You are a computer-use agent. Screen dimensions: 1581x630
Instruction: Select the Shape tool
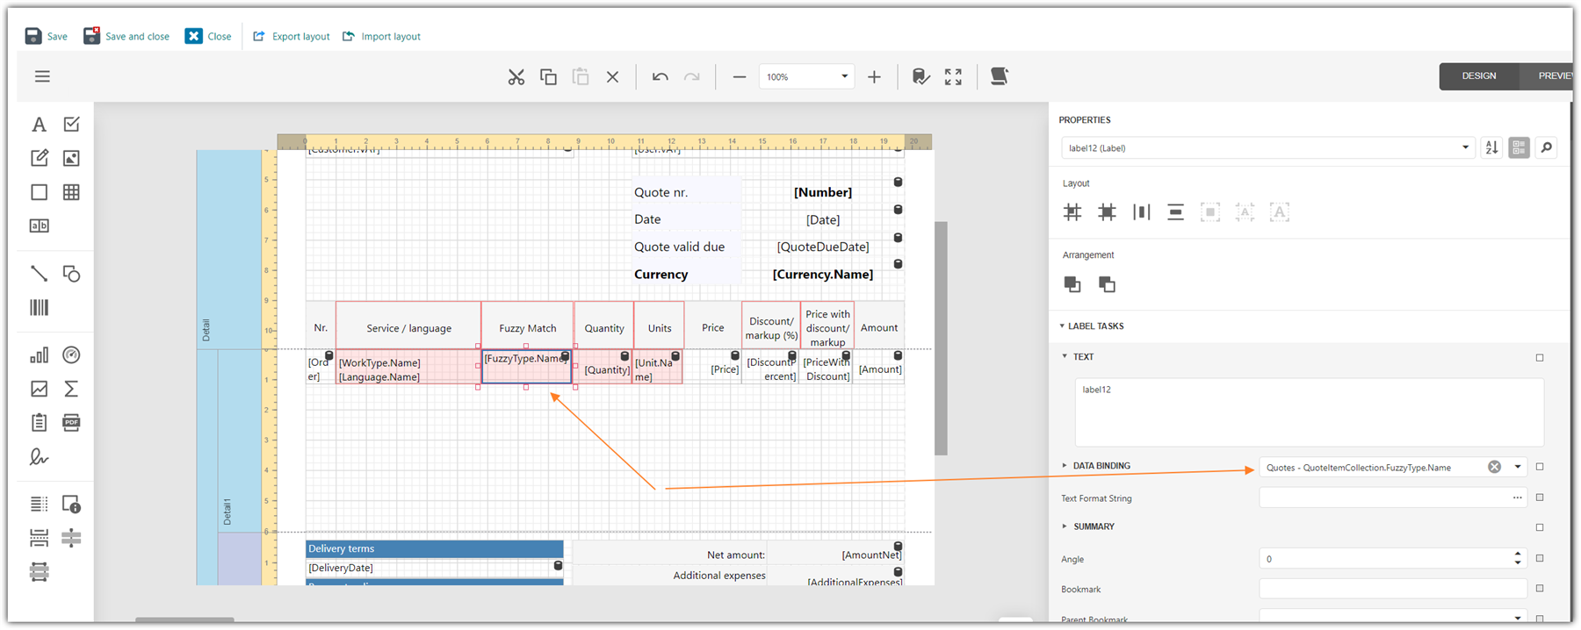click(71, 274)
